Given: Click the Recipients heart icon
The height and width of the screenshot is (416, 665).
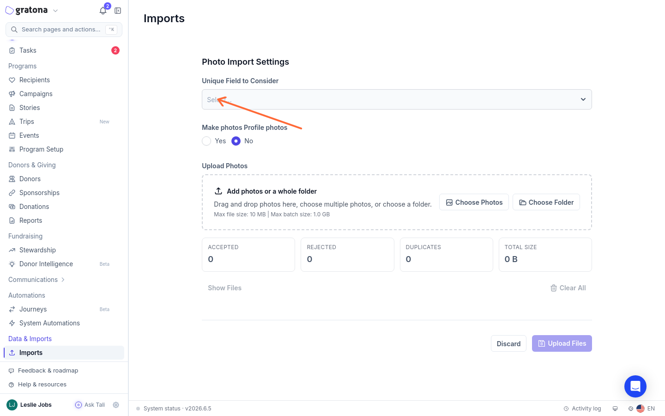Looking at the screenshot, I should click(12, 80).
